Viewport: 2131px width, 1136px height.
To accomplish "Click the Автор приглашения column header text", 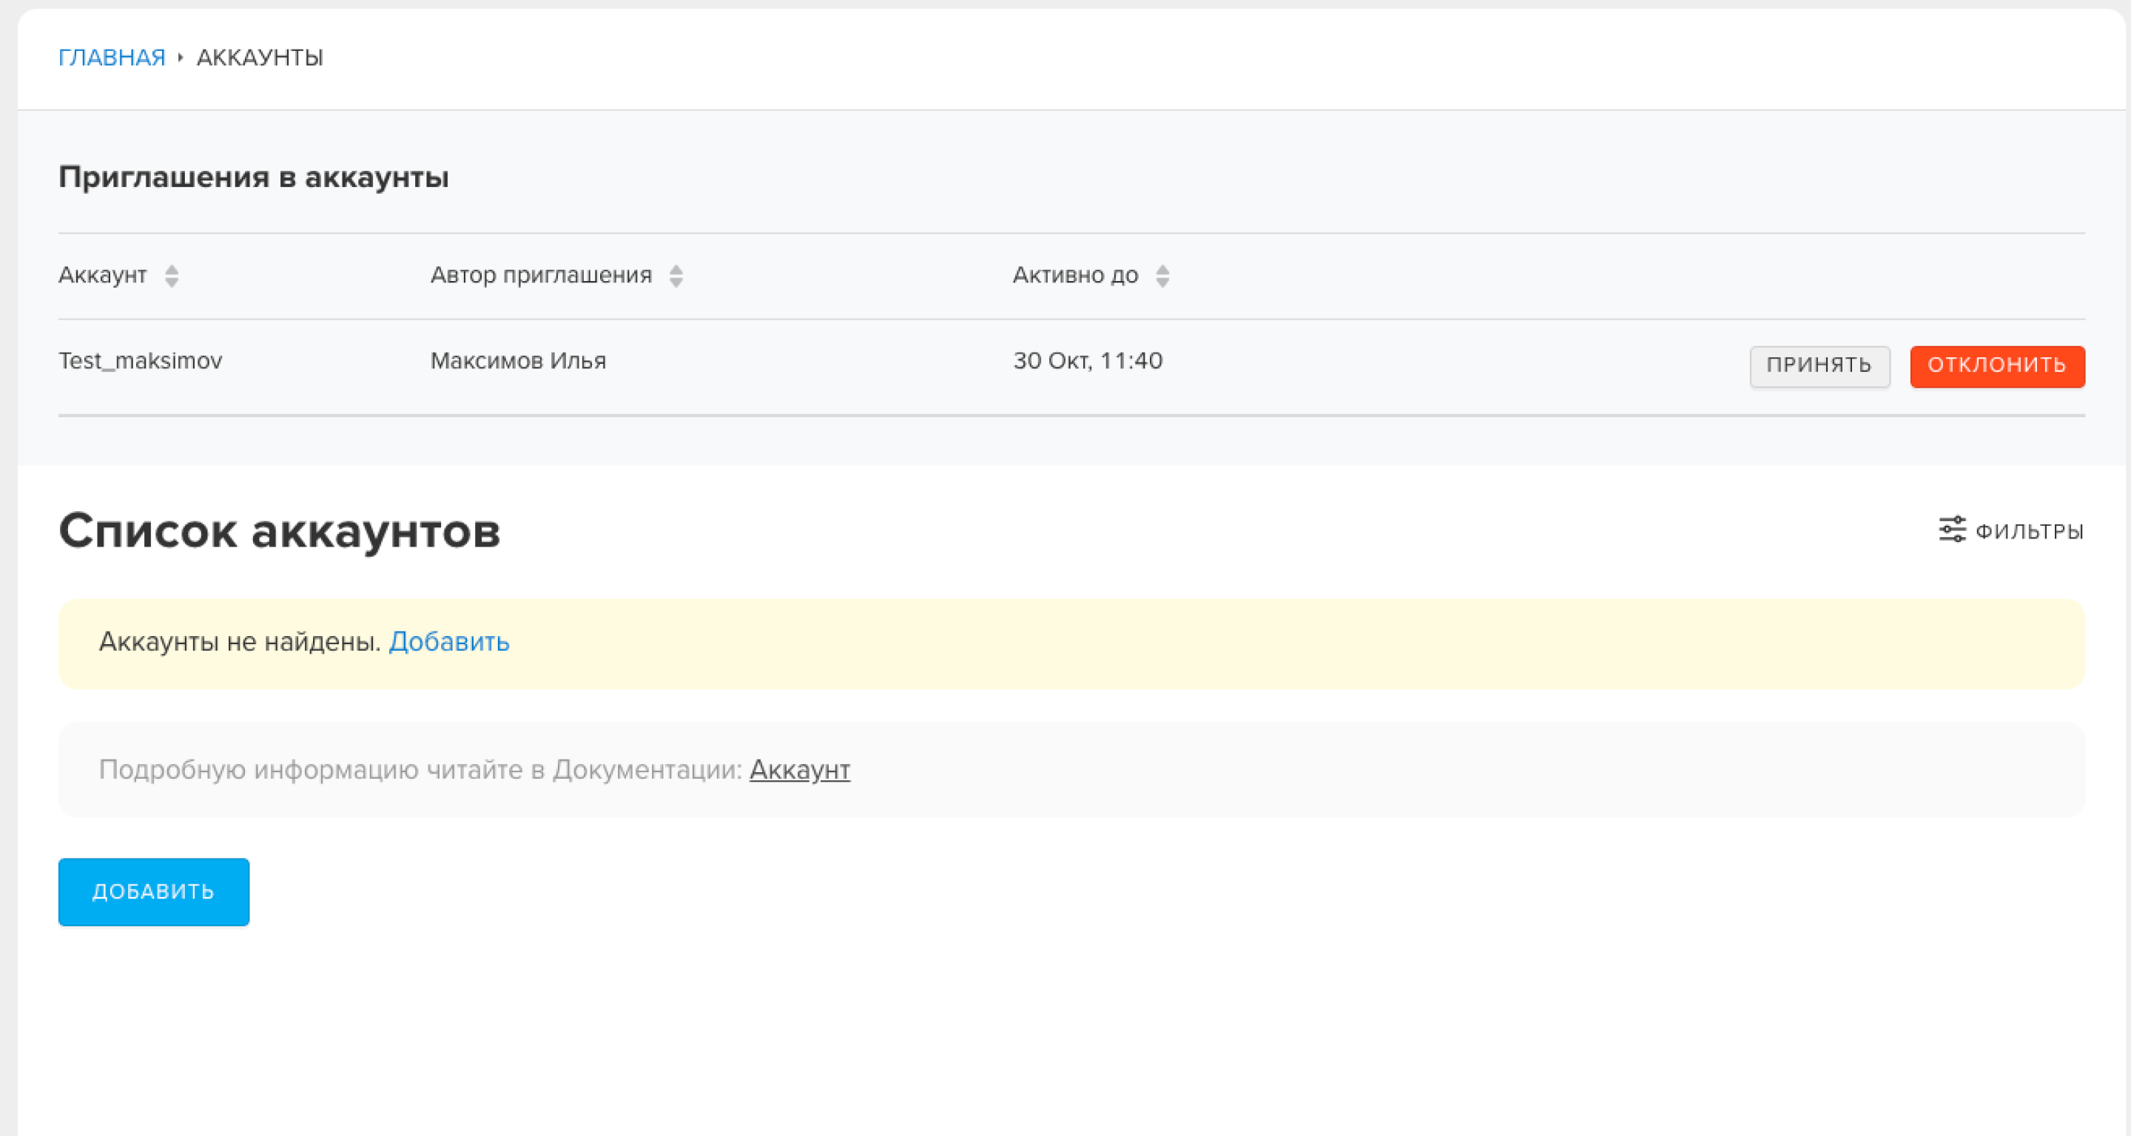I will pos(541,274).
